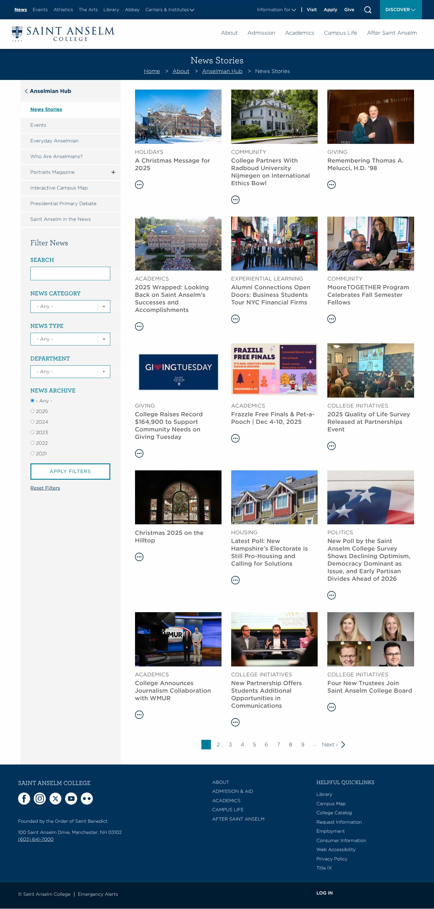
Task: Click more icon under New Partnership Communications story
Action: pos(235,722)
